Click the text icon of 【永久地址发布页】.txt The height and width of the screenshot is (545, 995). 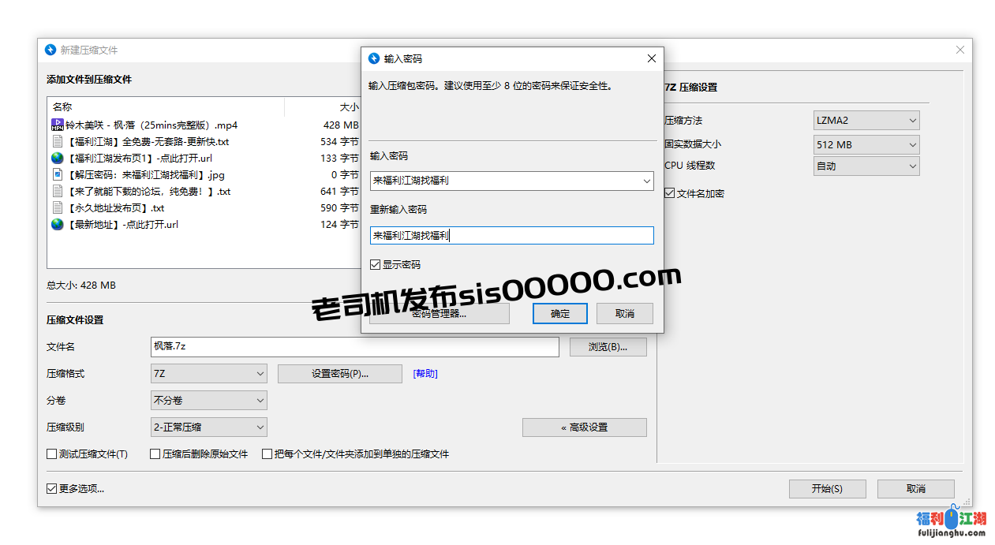pos(56,207)
